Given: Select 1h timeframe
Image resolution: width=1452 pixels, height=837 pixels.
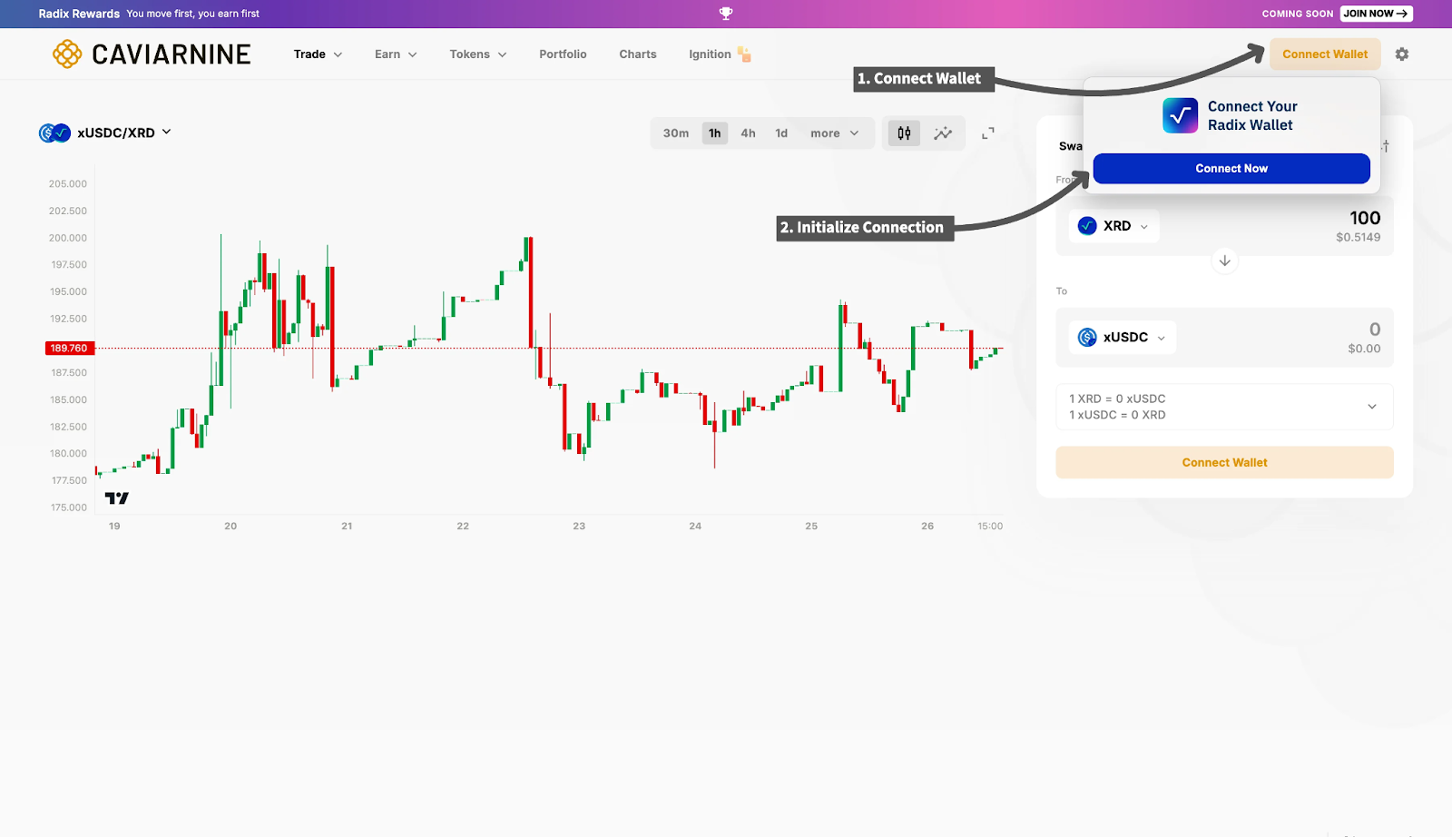Looking at the screenshot, I should click(715, 133).
